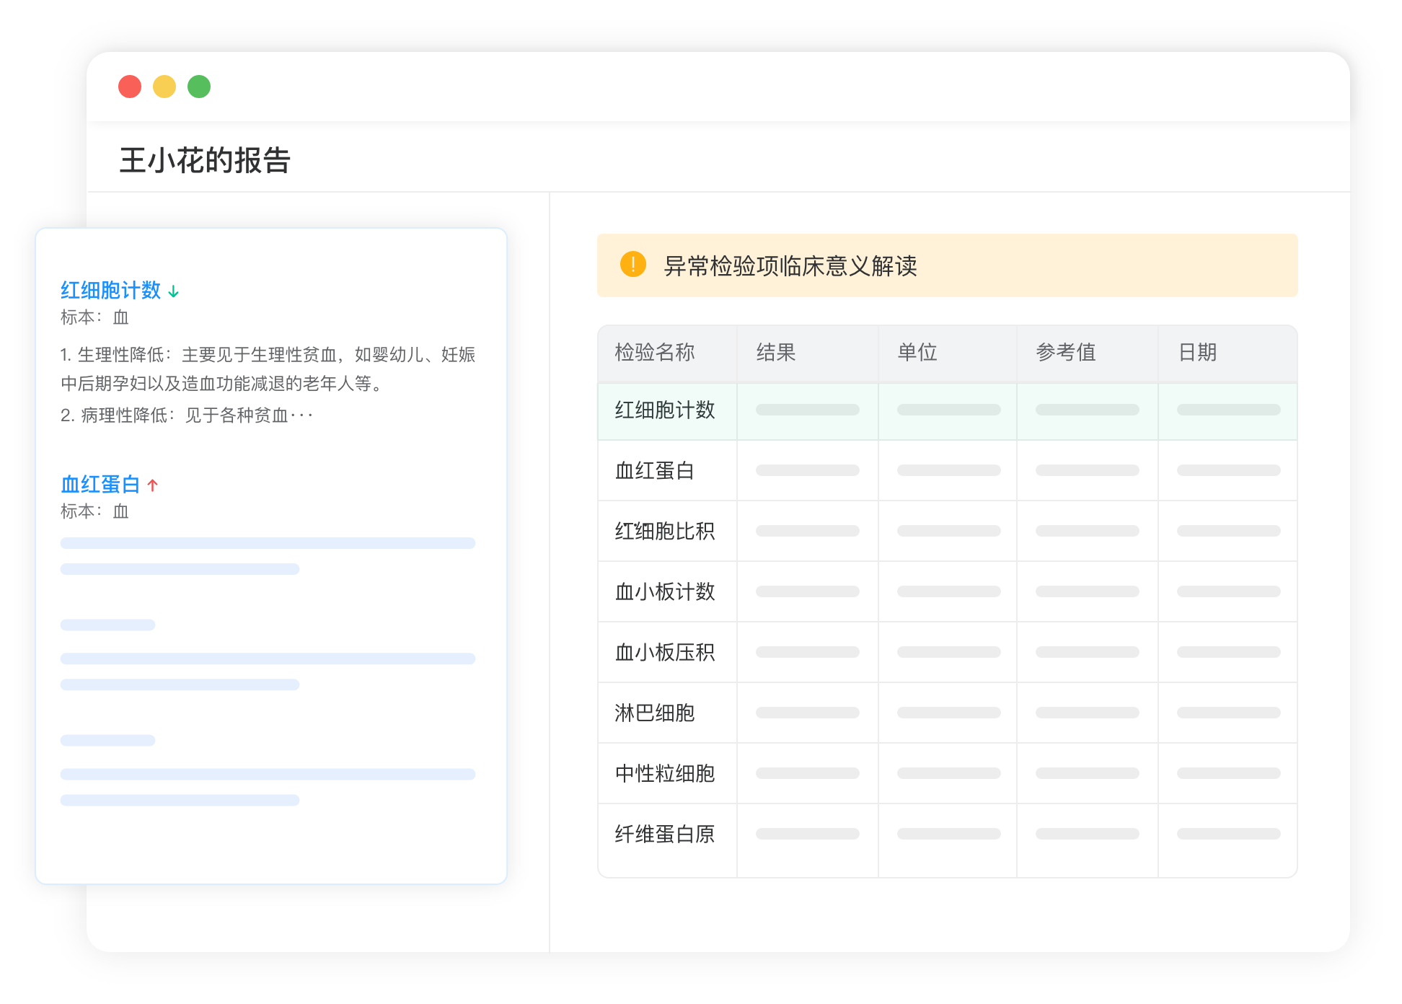This screenshot has height=1004, width=1402.
Task: Open the 红细胞计数 blue heading link
Action: point(110,291)
